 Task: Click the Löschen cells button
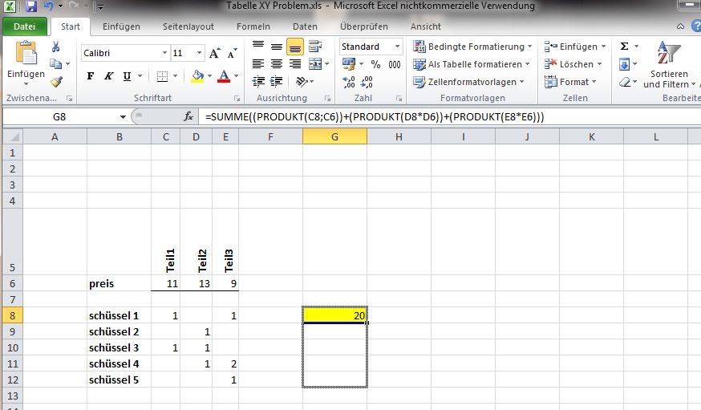573,64
